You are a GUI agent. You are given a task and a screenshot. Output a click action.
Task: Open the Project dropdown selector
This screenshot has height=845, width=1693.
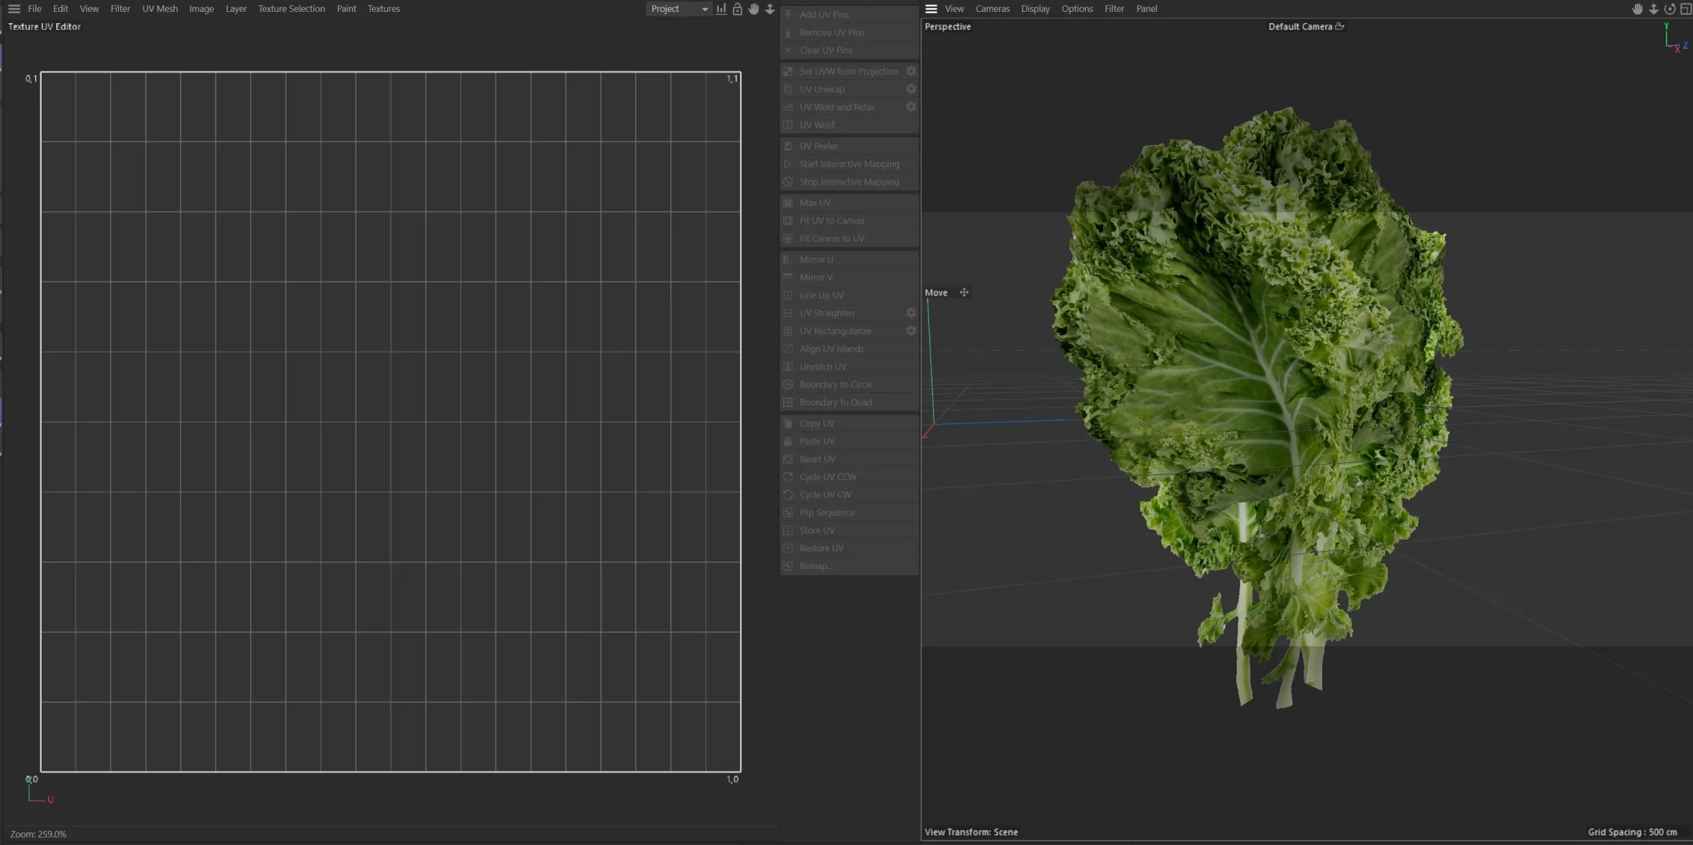tap(678, 9)
